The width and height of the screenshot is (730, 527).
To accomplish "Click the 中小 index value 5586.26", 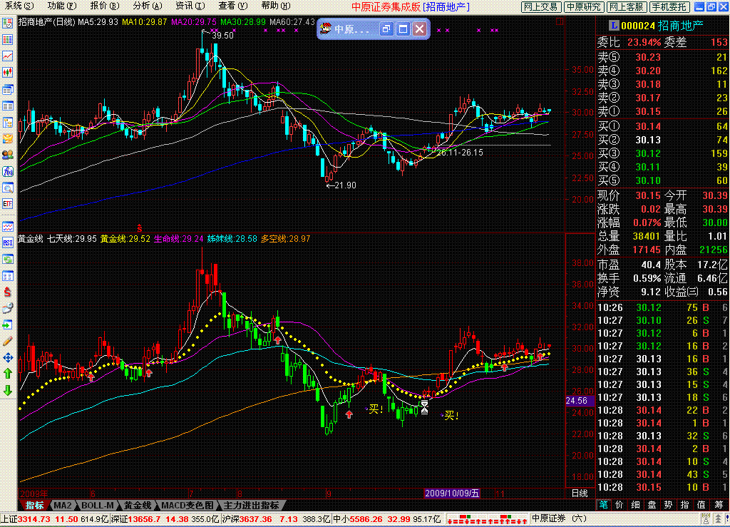I will coord(366,519).
